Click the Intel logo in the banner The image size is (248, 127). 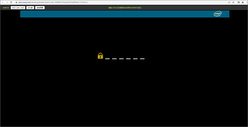pyautogui.click(x=218, y=14)
